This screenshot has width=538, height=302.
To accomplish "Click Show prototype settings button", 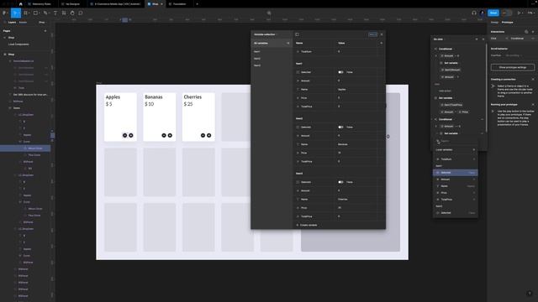I will (513, 67).
